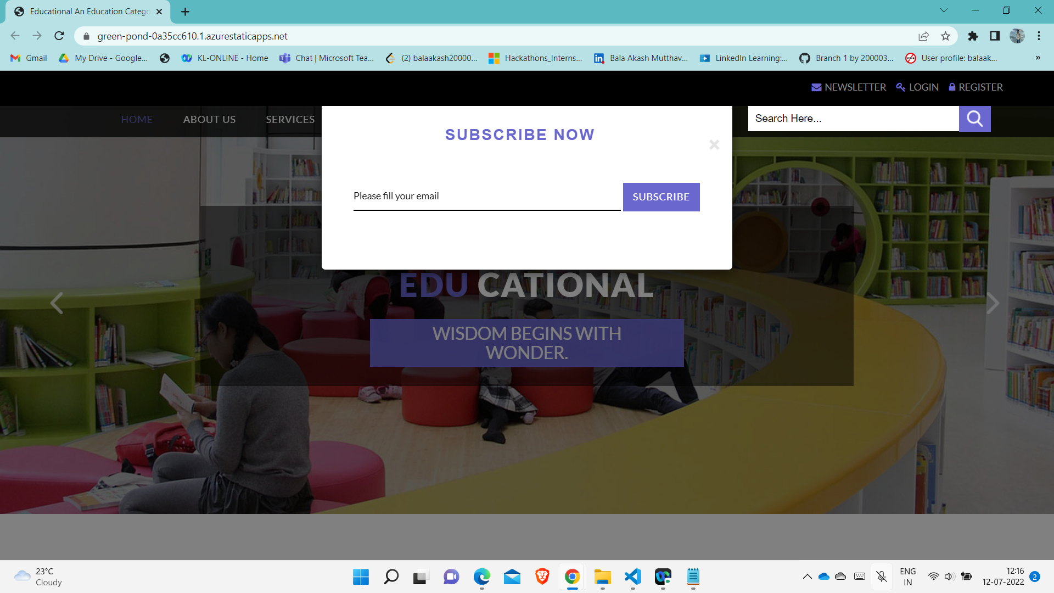1054x593 pixels.
Task: Click the purple search magnifier button
Action: pyautogui.click(x=974, y=119)
